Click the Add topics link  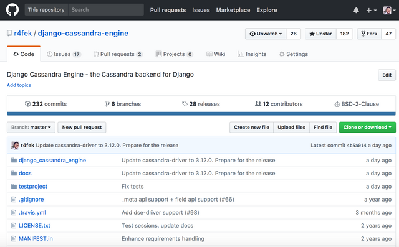click(x=19, y=85)
